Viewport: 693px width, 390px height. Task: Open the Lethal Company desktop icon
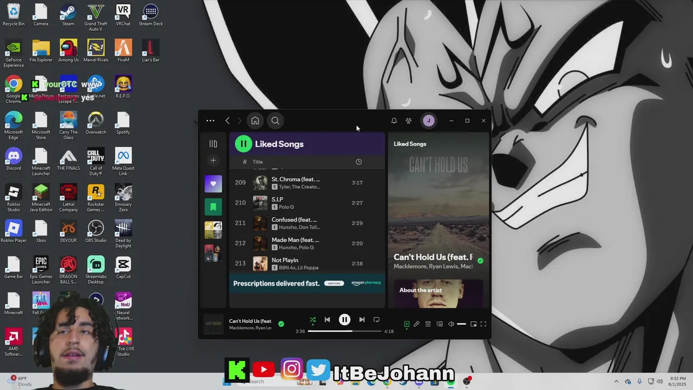[x=68, y=198]
